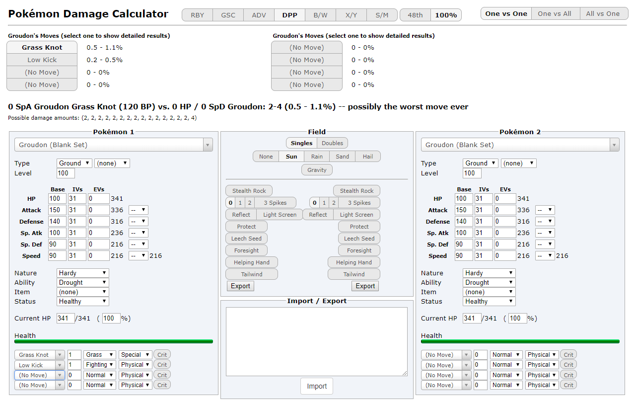The width and height of the screenshot is (634, 405).
Task: Set Pokémon 1 side Spikes to 2
Action: tap(250, 203)
